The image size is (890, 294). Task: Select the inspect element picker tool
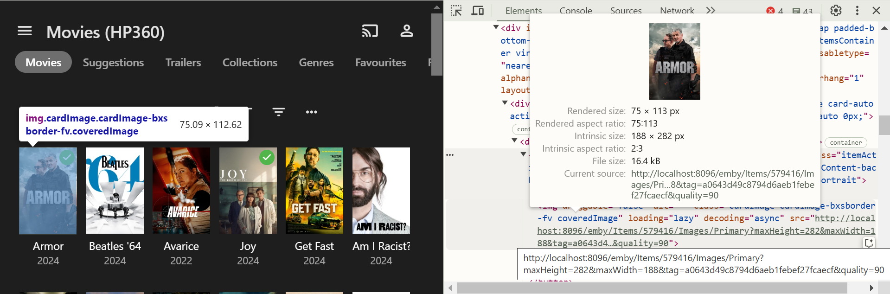click(x=456, y=10)
